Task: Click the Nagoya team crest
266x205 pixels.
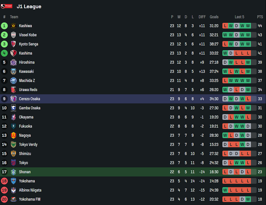Action: pos(13,135)
